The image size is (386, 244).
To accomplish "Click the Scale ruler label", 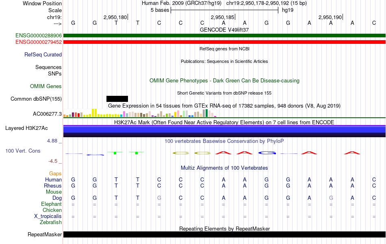I will (55, 10).
